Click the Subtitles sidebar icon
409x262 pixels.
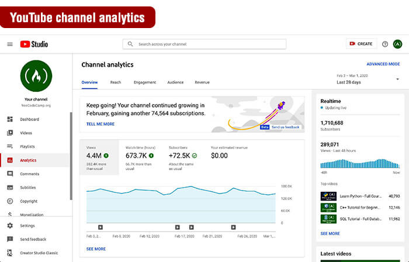click(x=10, y=187)
